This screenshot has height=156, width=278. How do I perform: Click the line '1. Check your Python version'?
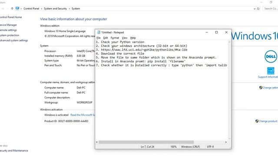pyautogui.click(x=120, y=42)
